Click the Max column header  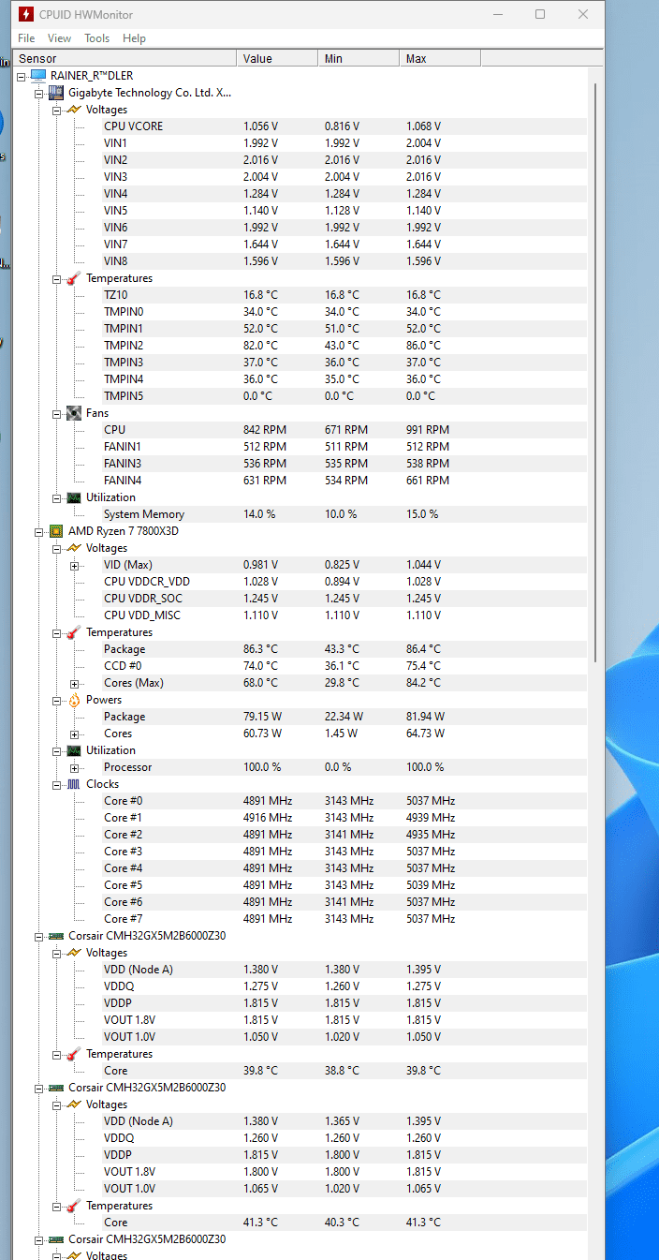(440, 58)
